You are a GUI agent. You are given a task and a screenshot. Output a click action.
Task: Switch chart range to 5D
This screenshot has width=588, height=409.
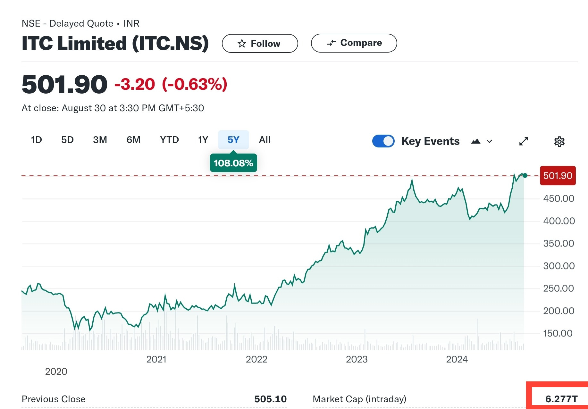67,140
